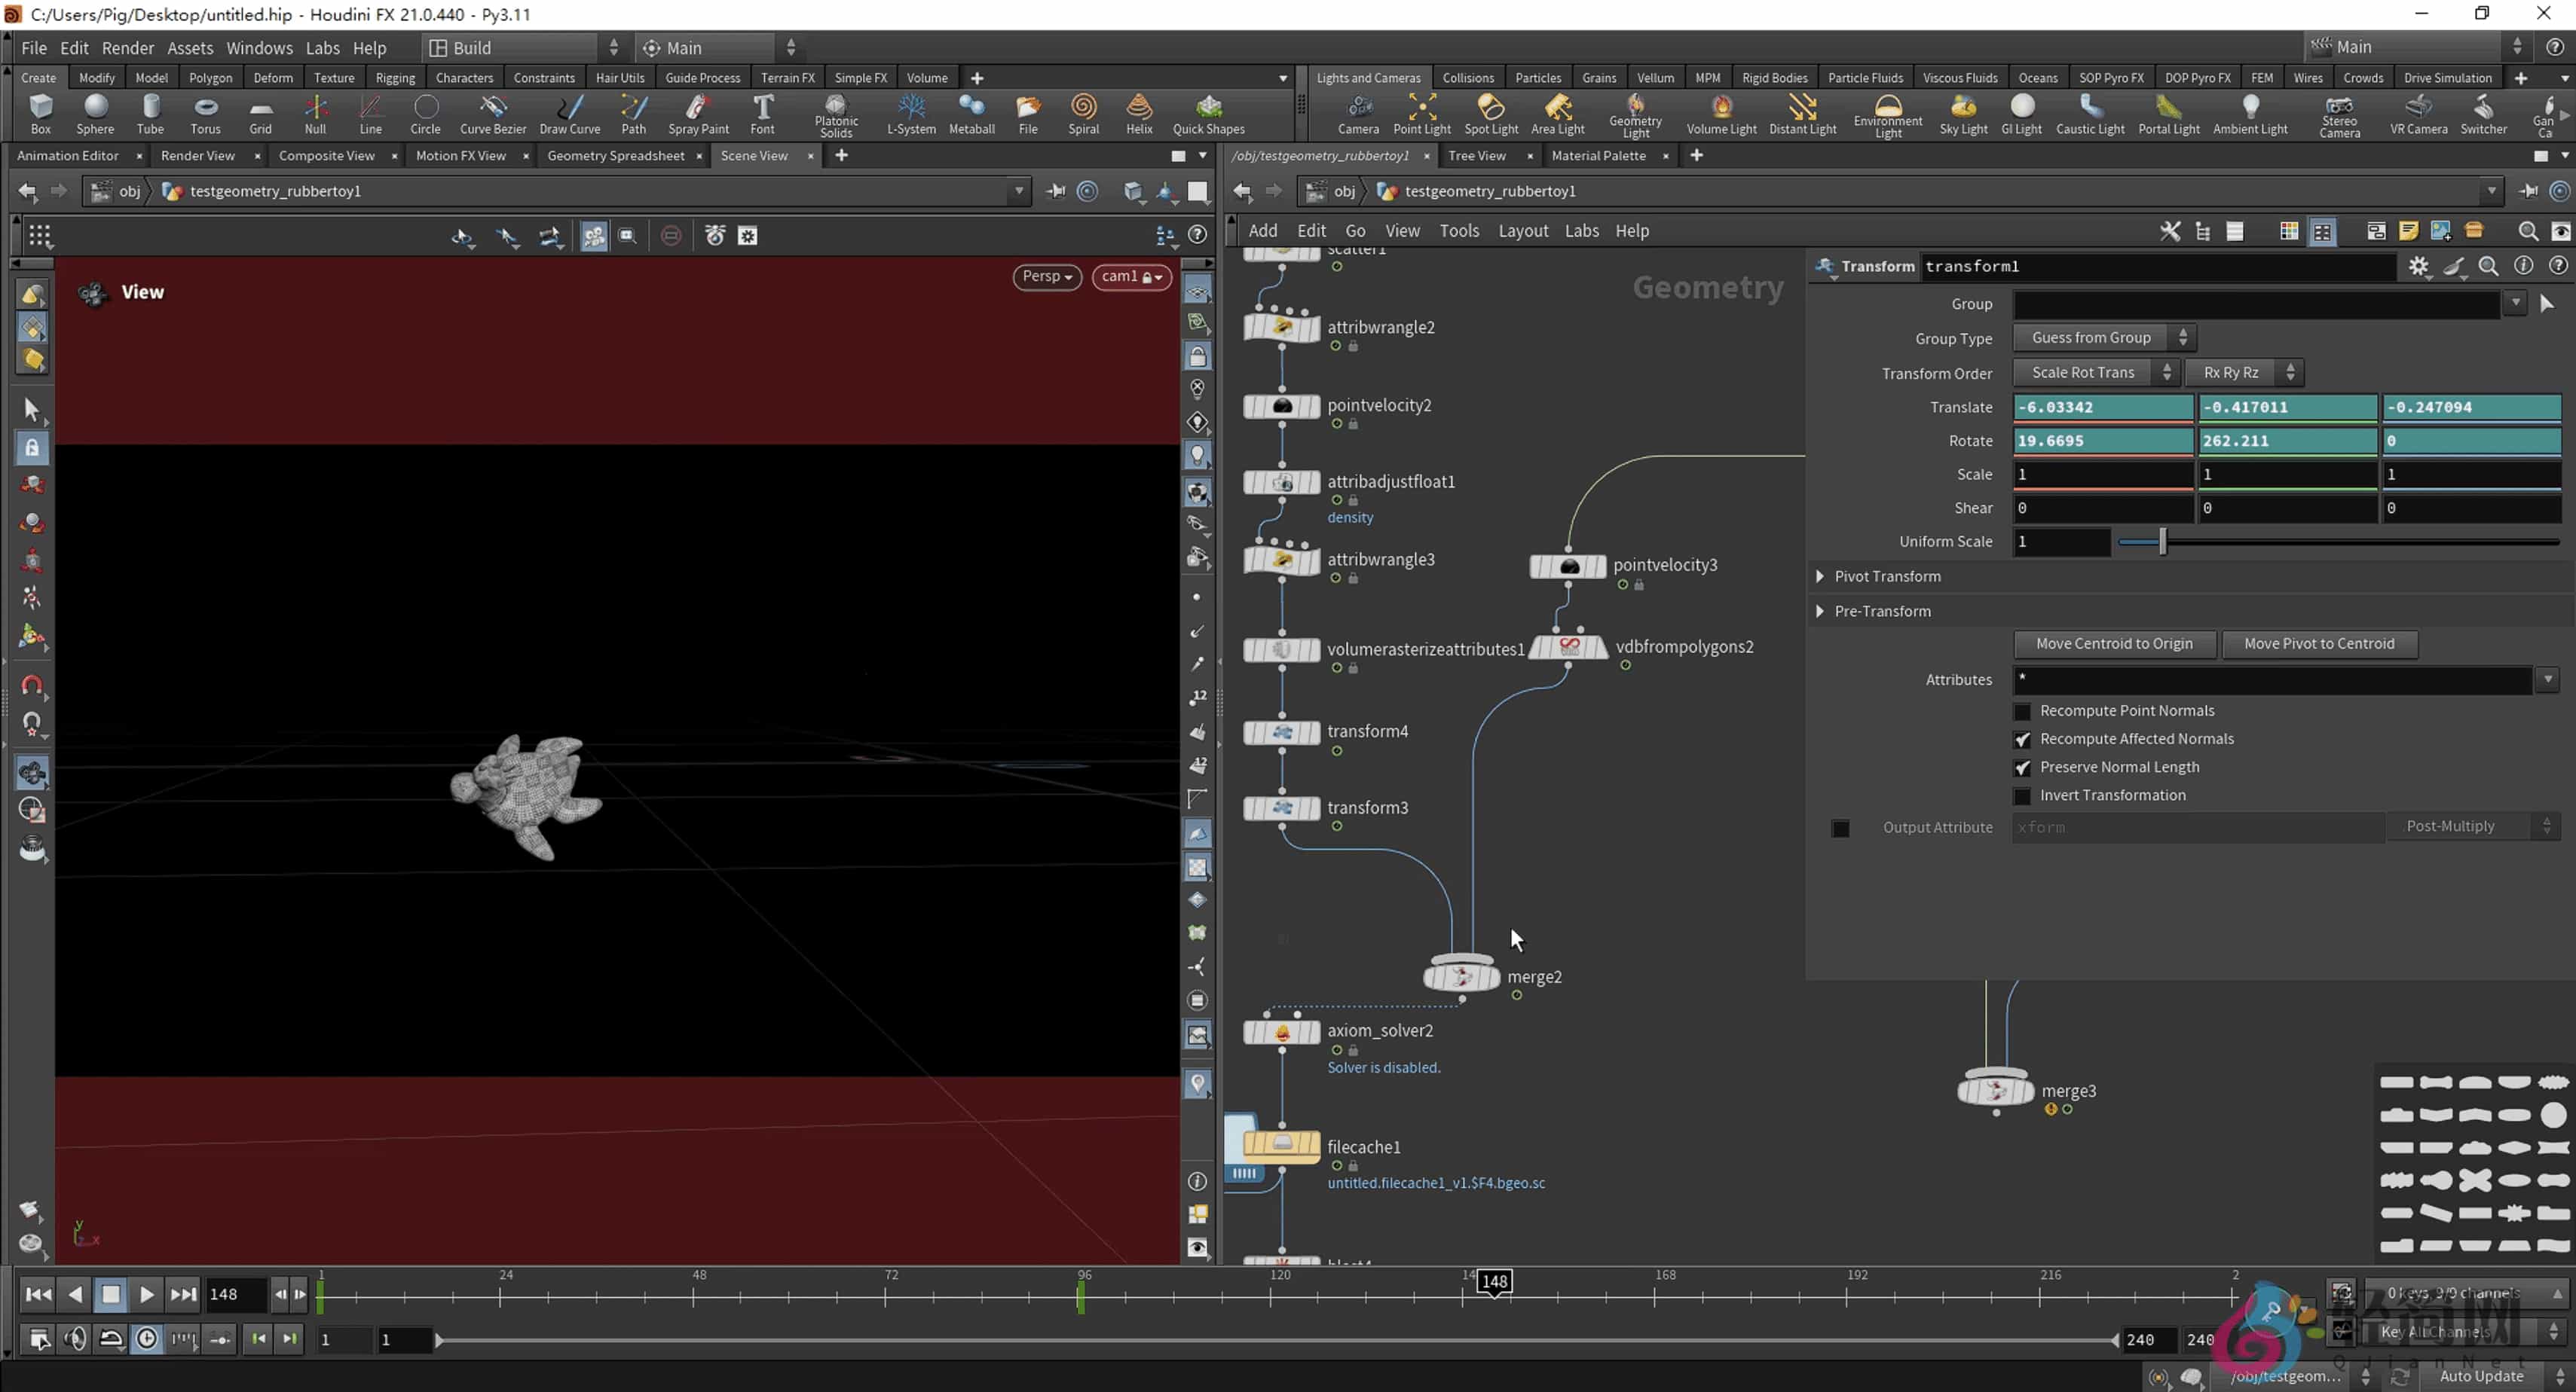Open the Persp view dropdown

coord(1046,276)
